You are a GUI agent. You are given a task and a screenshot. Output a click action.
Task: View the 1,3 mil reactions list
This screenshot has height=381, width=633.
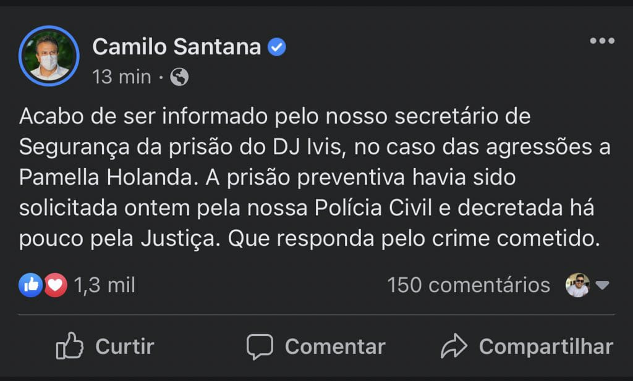[x=104, y=285]
